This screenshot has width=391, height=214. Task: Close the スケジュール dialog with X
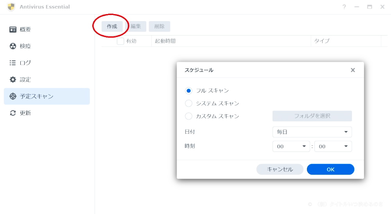[x=353, y=70]
